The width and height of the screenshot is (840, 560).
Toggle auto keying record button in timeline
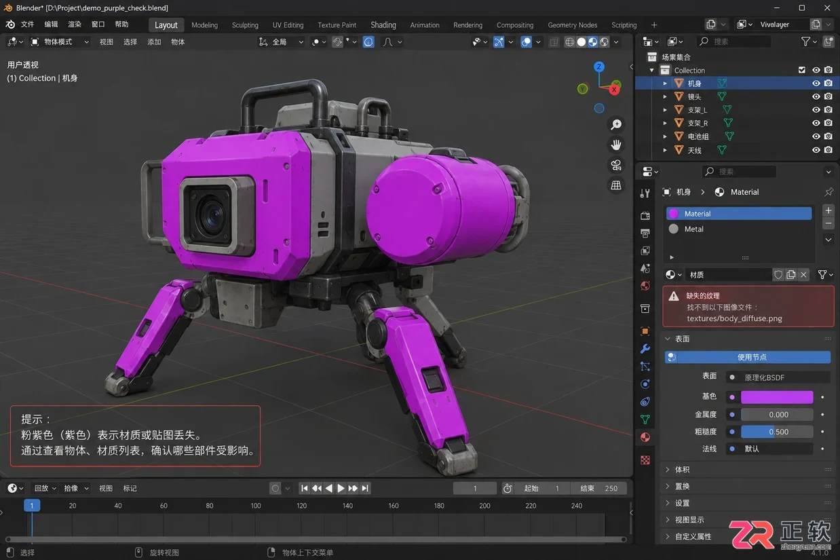(x=275, y=488)
